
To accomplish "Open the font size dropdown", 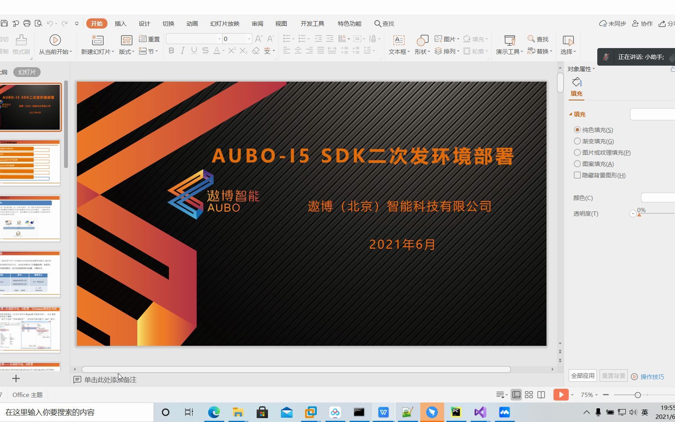I will (x=249, y=39).
